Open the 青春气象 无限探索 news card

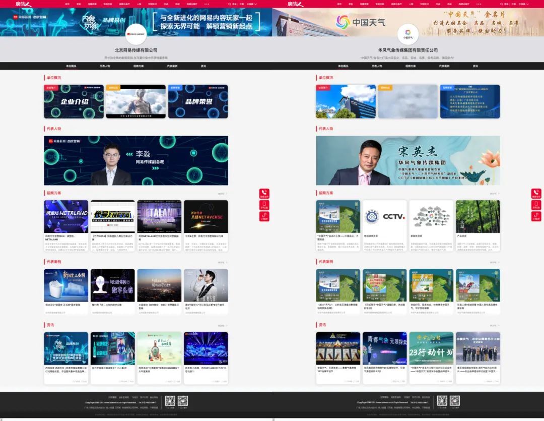(385, 358)
